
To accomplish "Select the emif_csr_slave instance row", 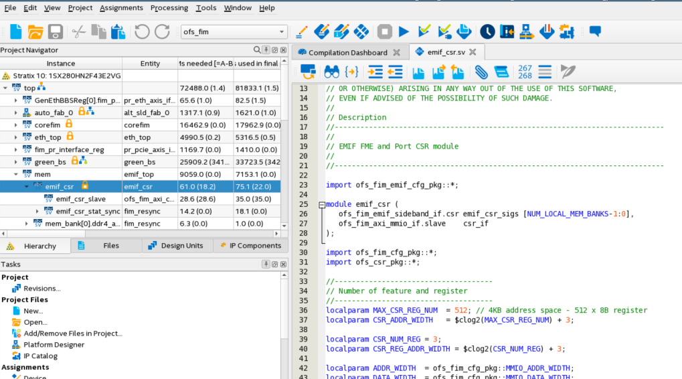I will 80,199.
